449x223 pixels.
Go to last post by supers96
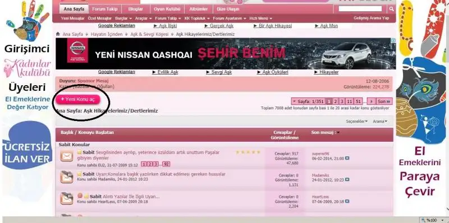click(x=347, y=158)
